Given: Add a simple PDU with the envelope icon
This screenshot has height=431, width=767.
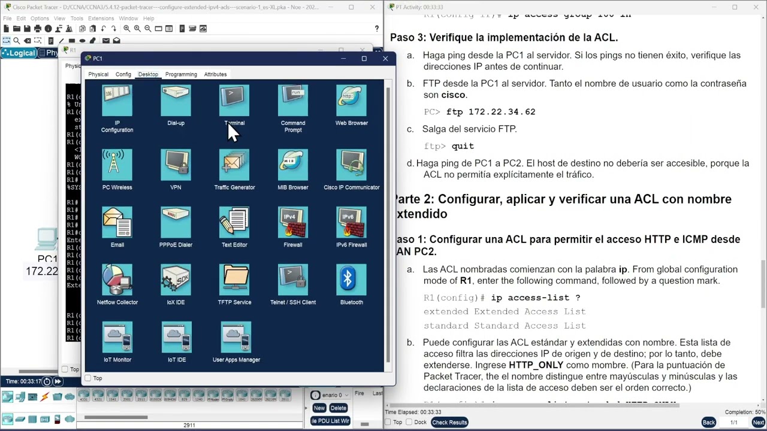Looking at the screenshot, I should pyautogui.click(x=106, y=41).
